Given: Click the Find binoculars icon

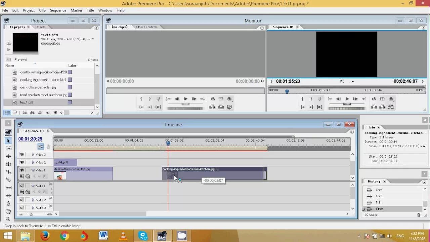Looking at the screenshot, I should pyautogui.click(x=33, y=113).
